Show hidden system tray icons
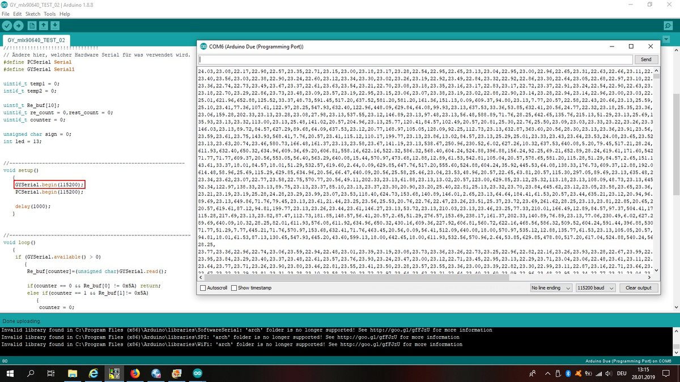 point(548,374)
